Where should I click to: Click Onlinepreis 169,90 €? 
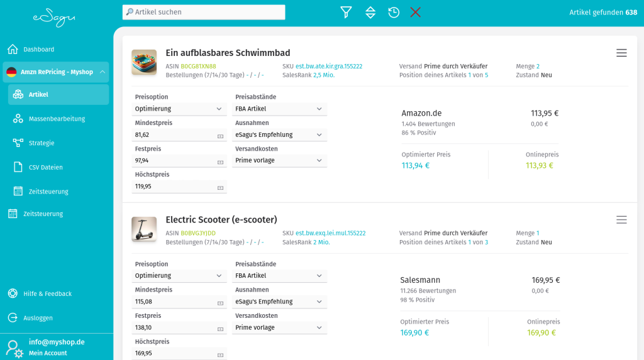tap(541, 333)
